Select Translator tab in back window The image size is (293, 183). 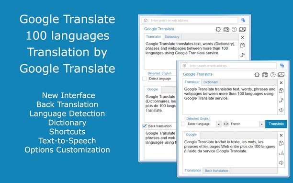(153, 36)
